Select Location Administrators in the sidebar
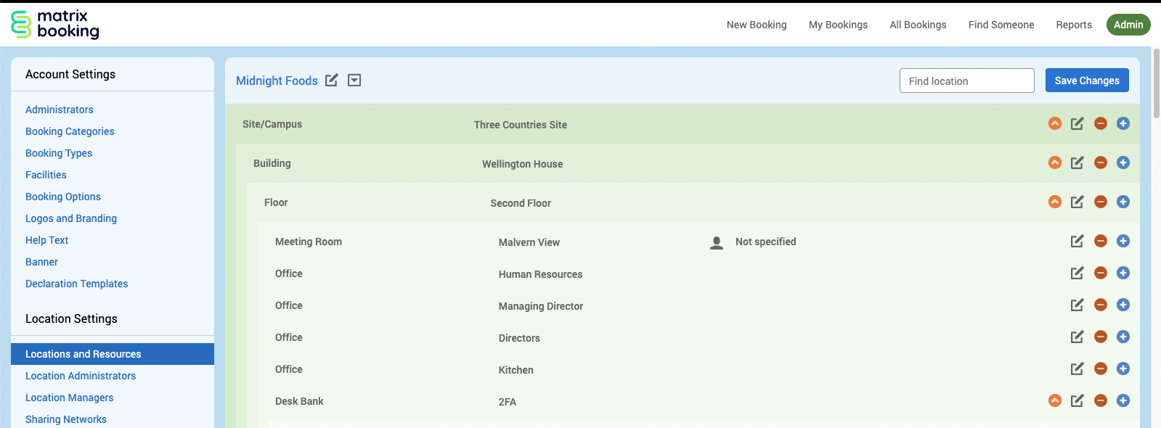Screen dimensions: 1161x428 pyautogui.click(x=81, y=376)
